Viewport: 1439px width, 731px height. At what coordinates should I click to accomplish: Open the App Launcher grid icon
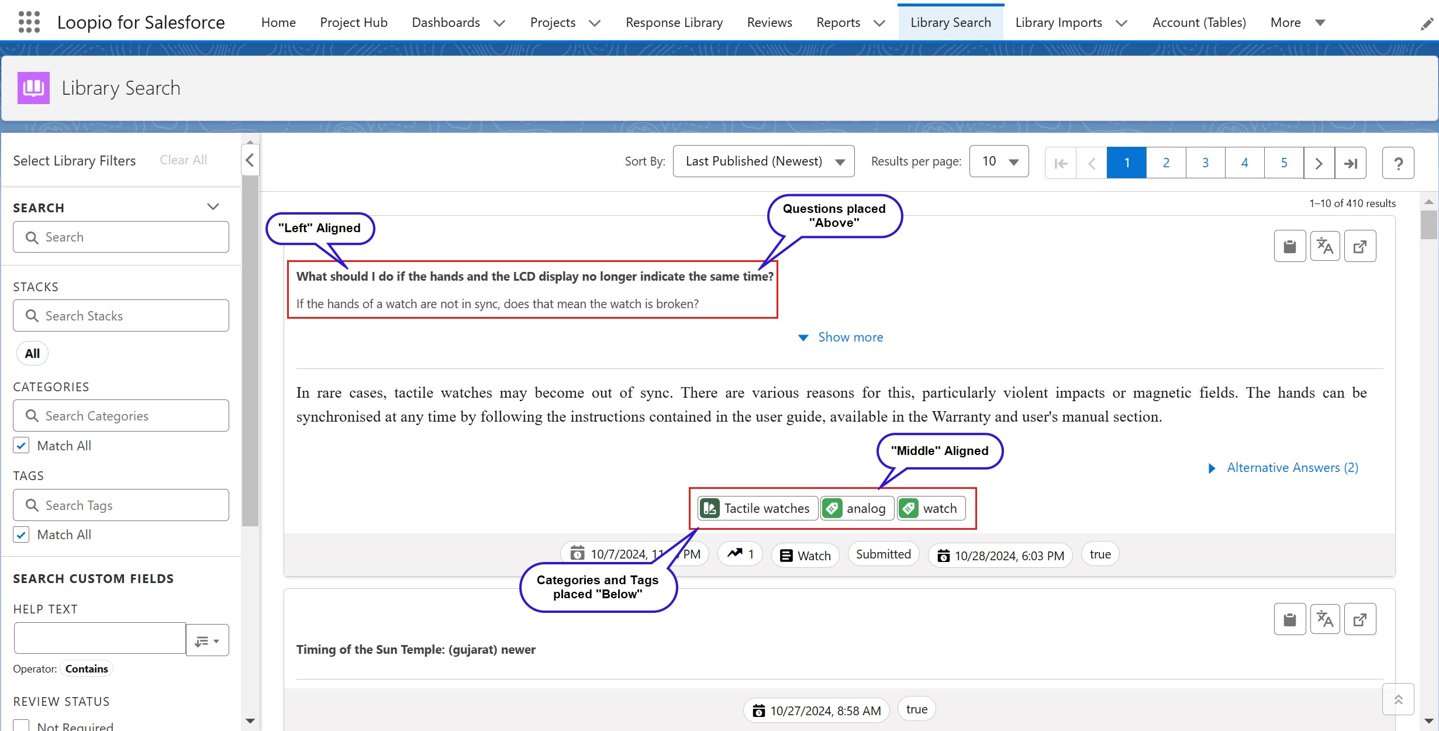click(29, 22)
